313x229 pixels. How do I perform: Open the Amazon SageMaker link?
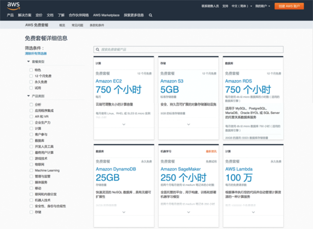pos(180,169)
